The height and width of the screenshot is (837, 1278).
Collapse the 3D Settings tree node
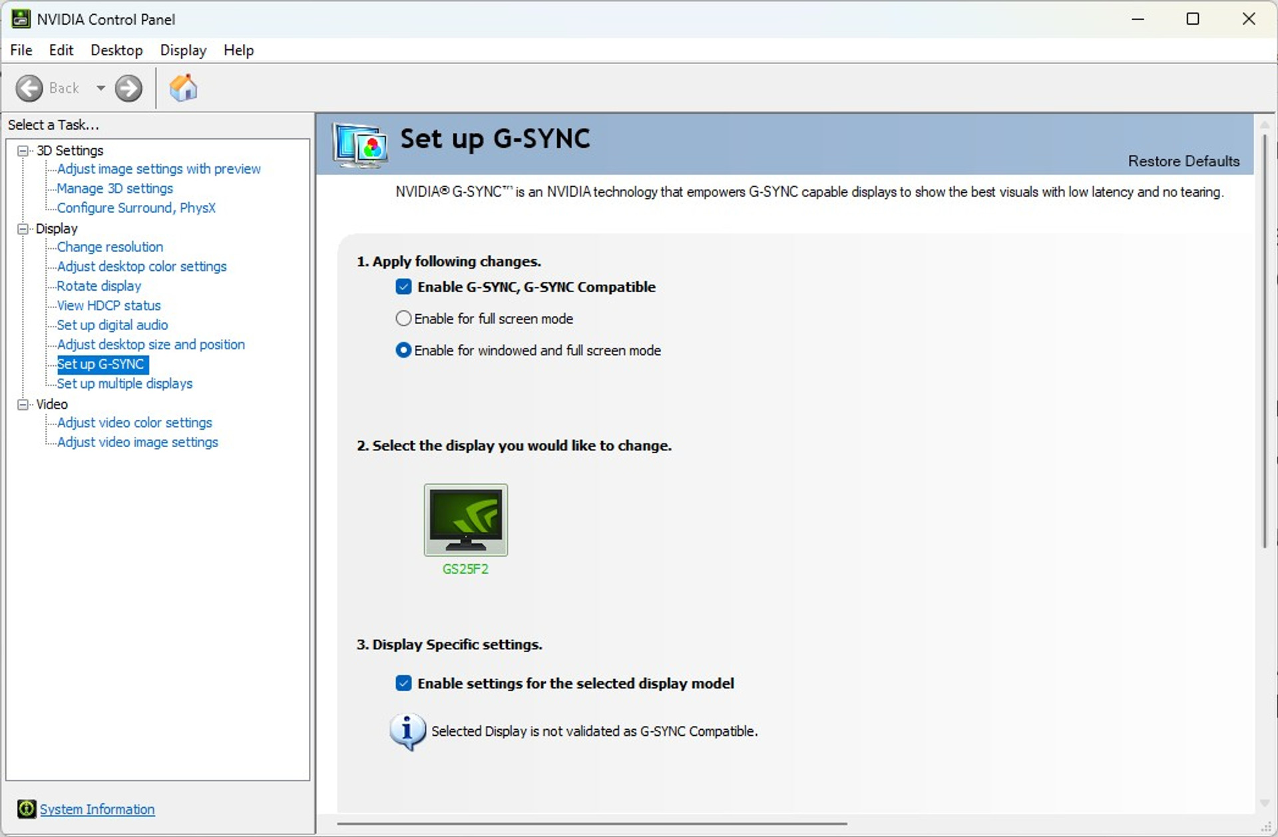click(23, 151)
